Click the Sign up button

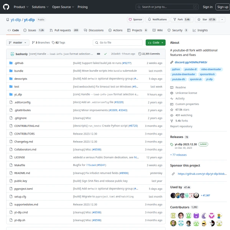point(222,7)
